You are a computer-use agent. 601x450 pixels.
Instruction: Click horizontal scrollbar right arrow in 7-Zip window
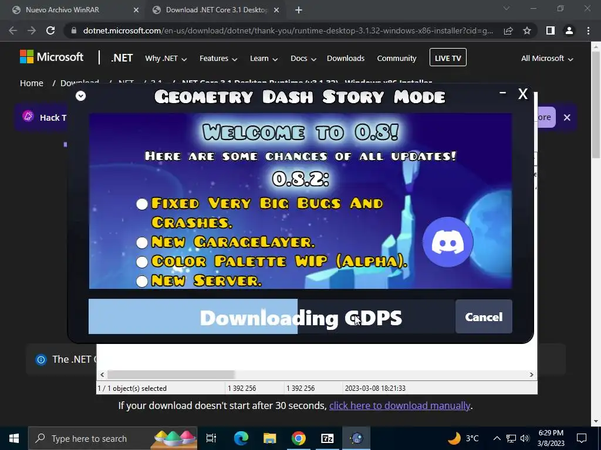pos(531,374)
